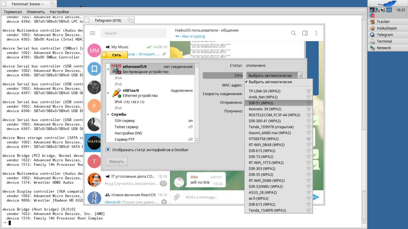Viewport: 408px width, 229px height.
Task: Click the paperclip attach file icon
Action: coord(177,197)
